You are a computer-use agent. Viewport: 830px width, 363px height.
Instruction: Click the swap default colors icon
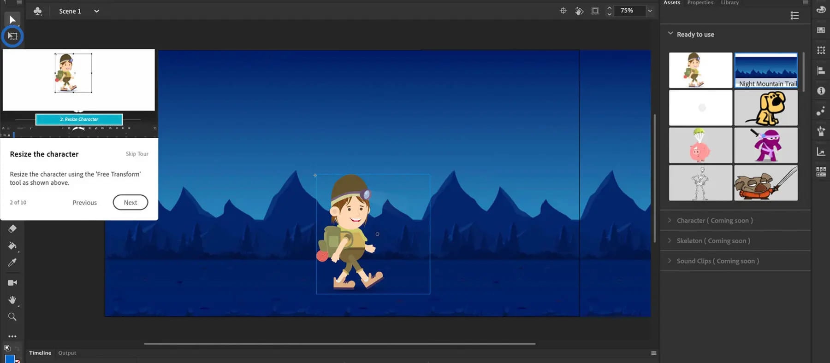coord(7,348)
